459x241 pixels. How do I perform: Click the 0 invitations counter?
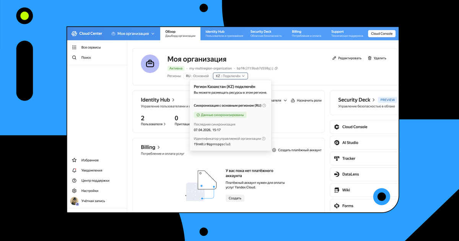[176, 118]
